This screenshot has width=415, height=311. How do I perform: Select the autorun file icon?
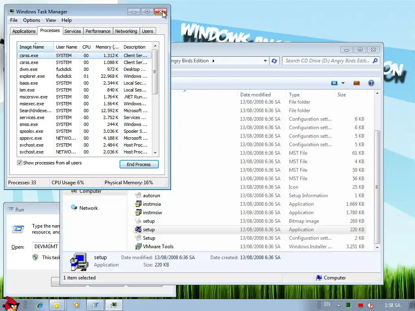click(x=138, y=196)
